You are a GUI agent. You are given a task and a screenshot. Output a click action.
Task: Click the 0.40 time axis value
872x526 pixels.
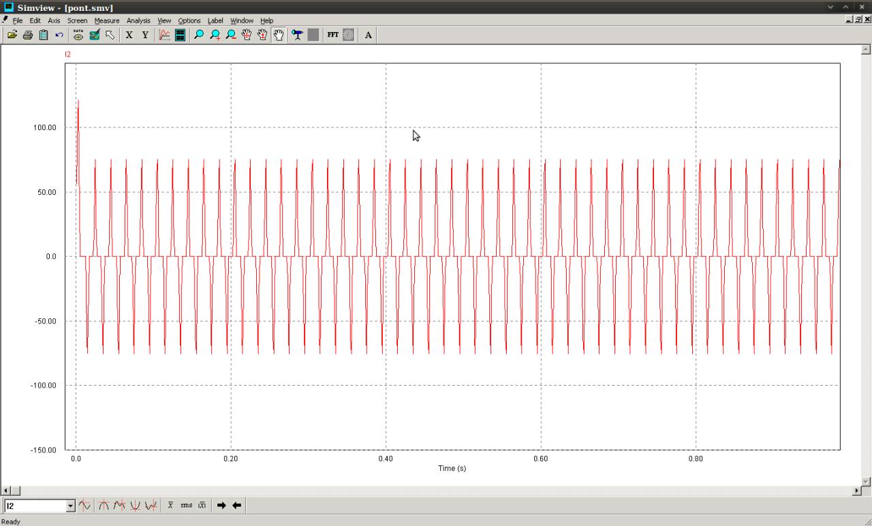(x=386, y=459)
